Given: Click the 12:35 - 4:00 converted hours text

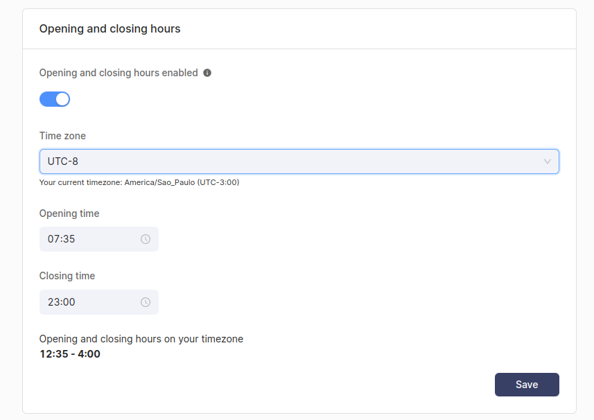Looking at the screenshot, I should point(69,353).
